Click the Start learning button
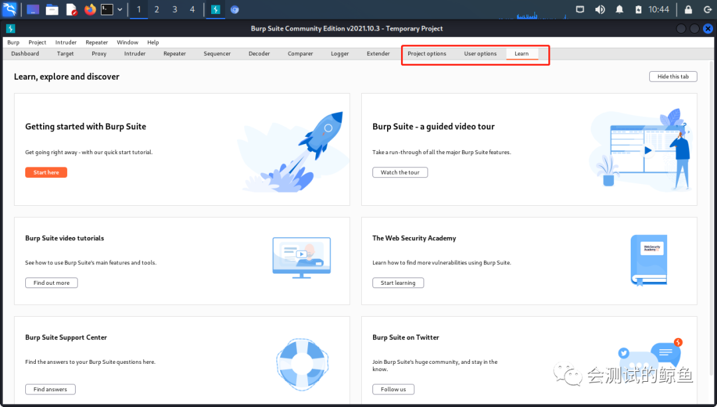This screenshot has height=407, width=717. click(x=398, y=283)
